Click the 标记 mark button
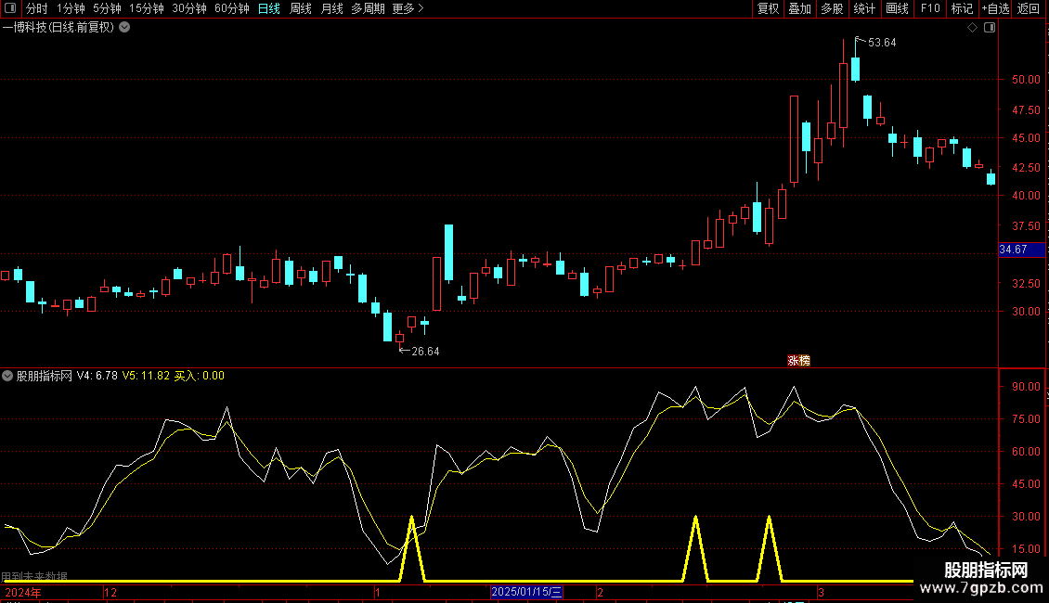Image resolution: width=1049 pixels, height=603 pixels. click(962, 8)
